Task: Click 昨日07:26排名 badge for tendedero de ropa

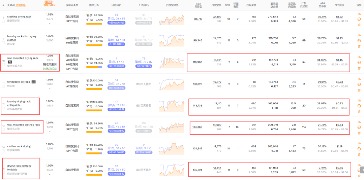Action: [116, 88]
